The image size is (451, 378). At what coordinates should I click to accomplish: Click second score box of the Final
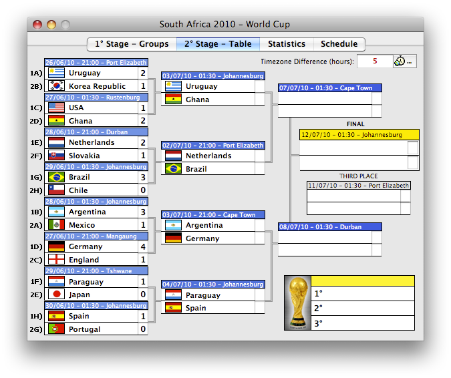click(413, 162)
